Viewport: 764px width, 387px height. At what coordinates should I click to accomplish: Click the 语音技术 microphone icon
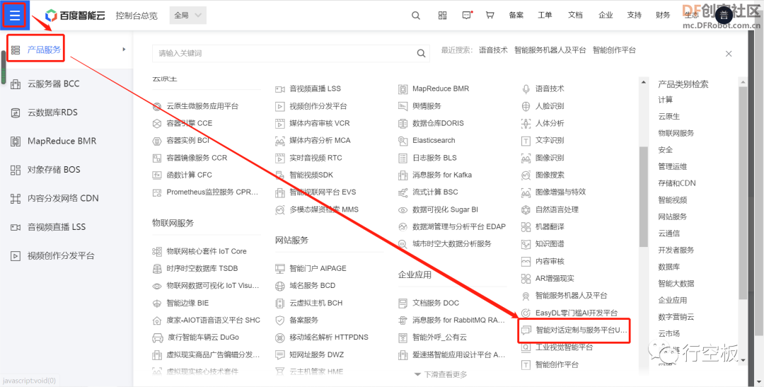526,88
